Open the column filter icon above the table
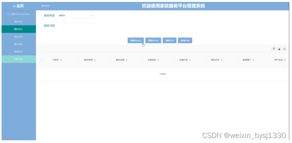 click(274, 49)
